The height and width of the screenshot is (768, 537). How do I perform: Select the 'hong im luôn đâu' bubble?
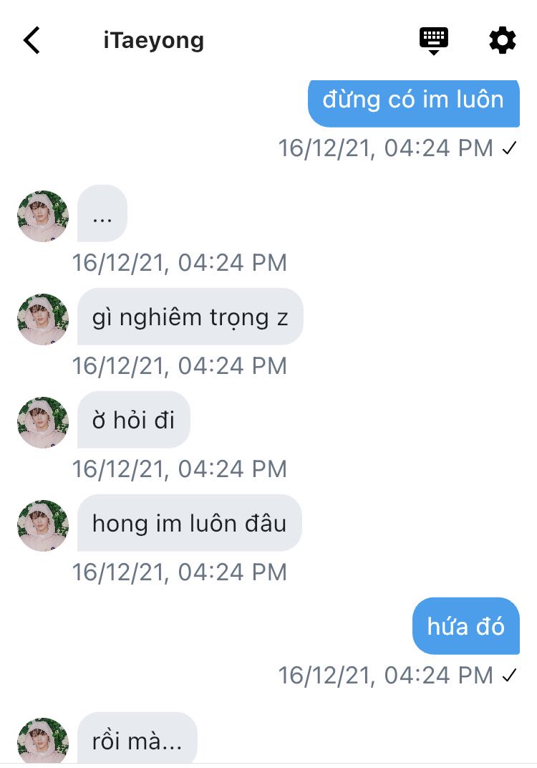tap(190, 522)
